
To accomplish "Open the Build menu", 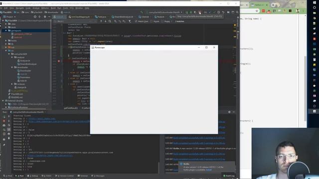I will [x=53, y=8].
